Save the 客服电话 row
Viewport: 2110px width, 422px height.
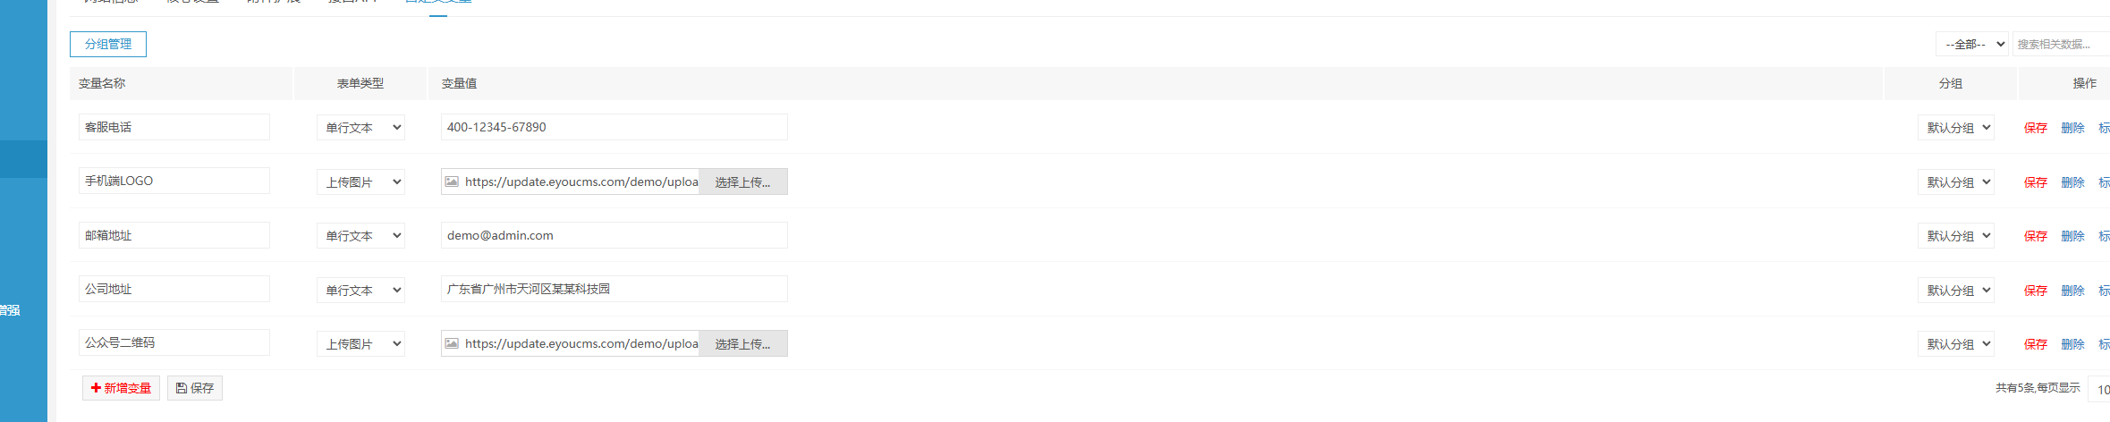coord(2036,128)
